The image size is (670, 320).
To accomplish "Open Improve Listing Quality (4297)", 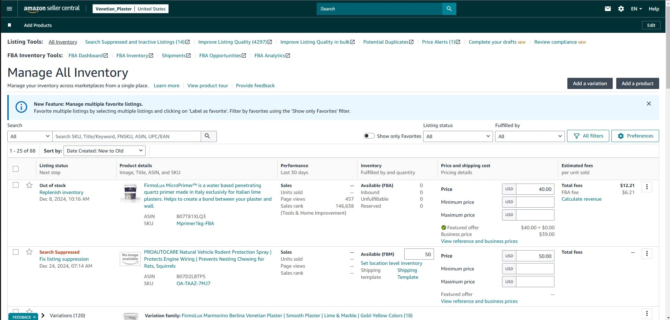I will click(x=235, y=42).
